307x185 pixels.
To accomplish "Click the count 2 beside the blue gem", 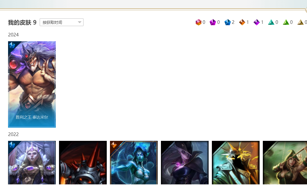I will coord(233,22).
